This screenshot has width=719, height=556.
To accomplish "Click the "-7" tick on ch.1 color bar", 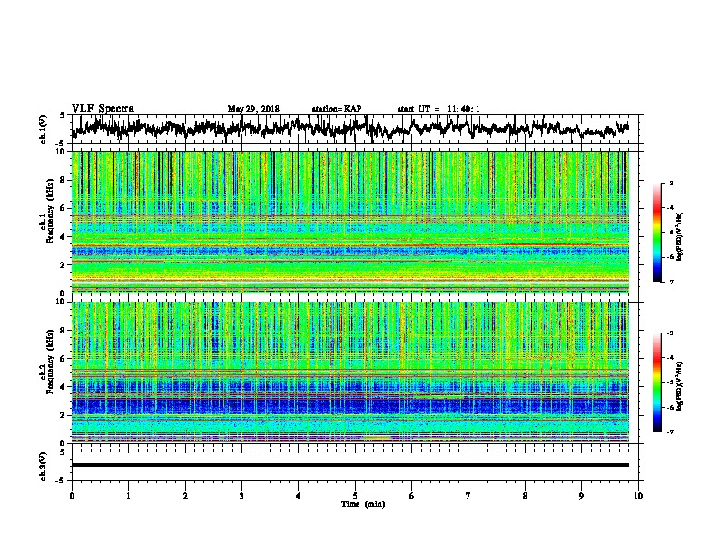I will pos(670,282).
